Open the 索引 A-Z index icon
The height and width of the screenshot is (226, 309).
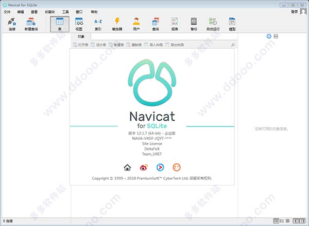click(98, 24)
